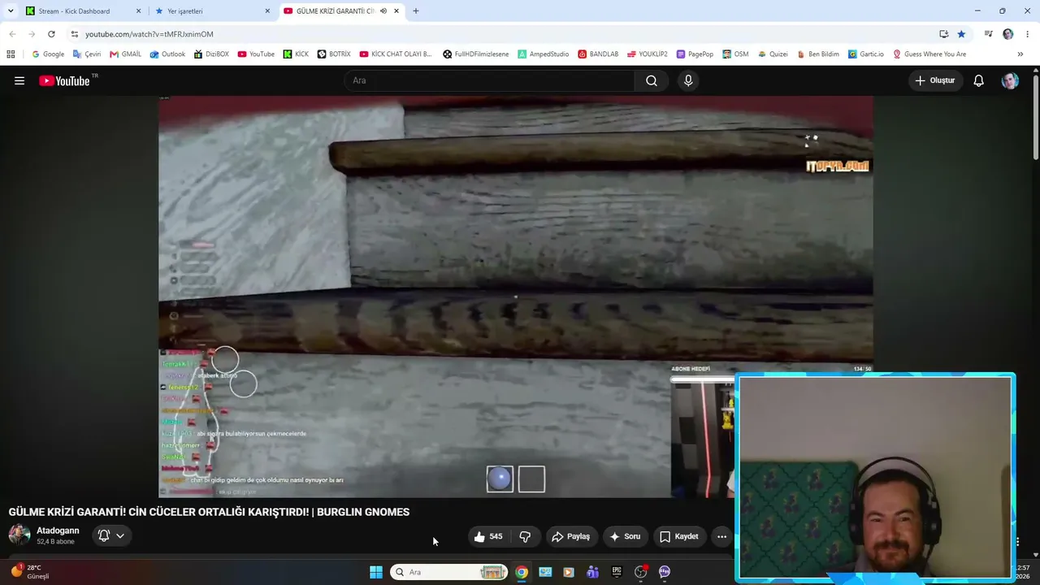The width and height of the screenshot is (1040, 585).
Task: Mute the playing YouTube tab audio
Action: pyautogui.click(x=383, y=11)
